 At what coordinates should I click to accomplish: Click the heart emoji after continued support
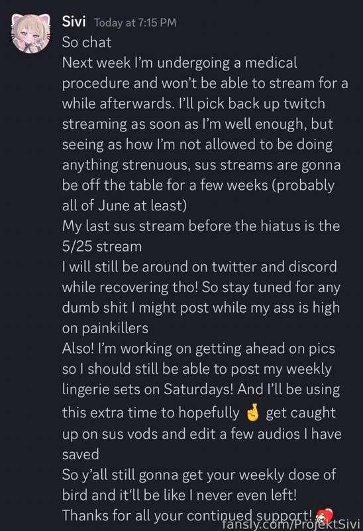(x=325, y=516)
